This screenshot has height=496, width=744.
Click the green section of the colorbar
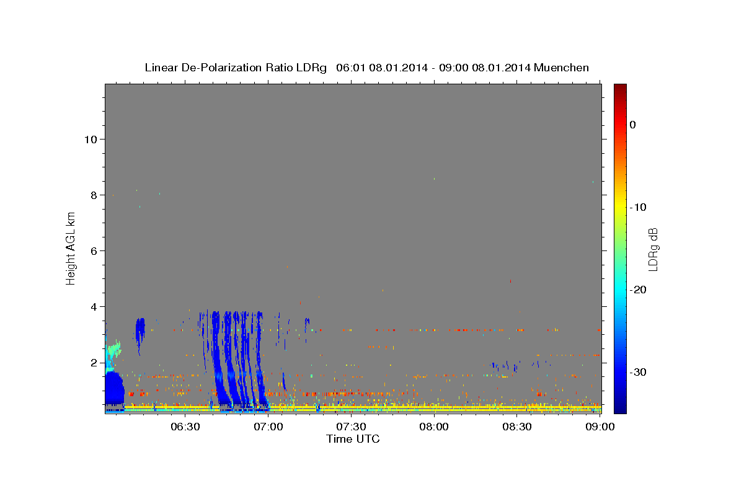point(620,248)
